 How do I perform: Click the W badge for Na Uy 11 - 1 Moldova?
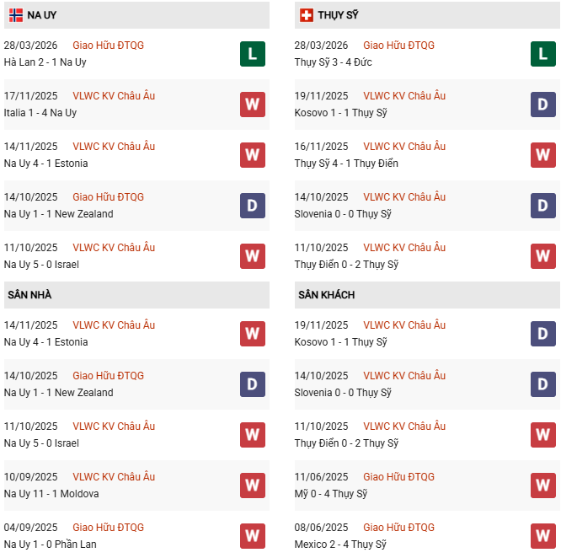click(252, 486)
